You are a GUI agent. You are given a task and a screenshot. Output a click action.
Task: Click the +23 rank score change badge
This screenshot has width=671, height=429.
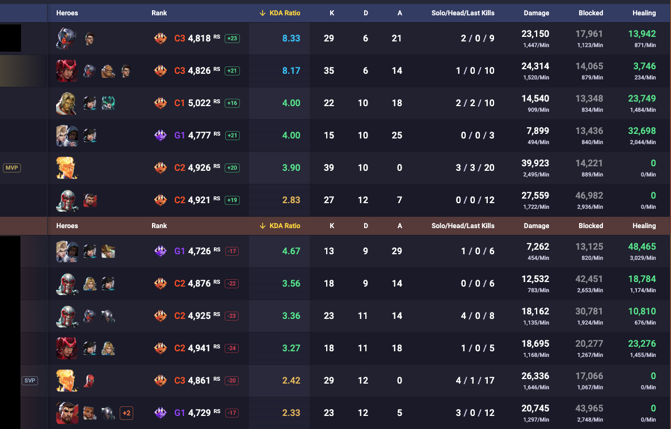(x=231, y=39)
